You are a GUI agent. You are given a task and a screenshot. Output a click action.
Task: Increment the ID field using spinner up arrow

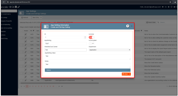tap(85, 37)
